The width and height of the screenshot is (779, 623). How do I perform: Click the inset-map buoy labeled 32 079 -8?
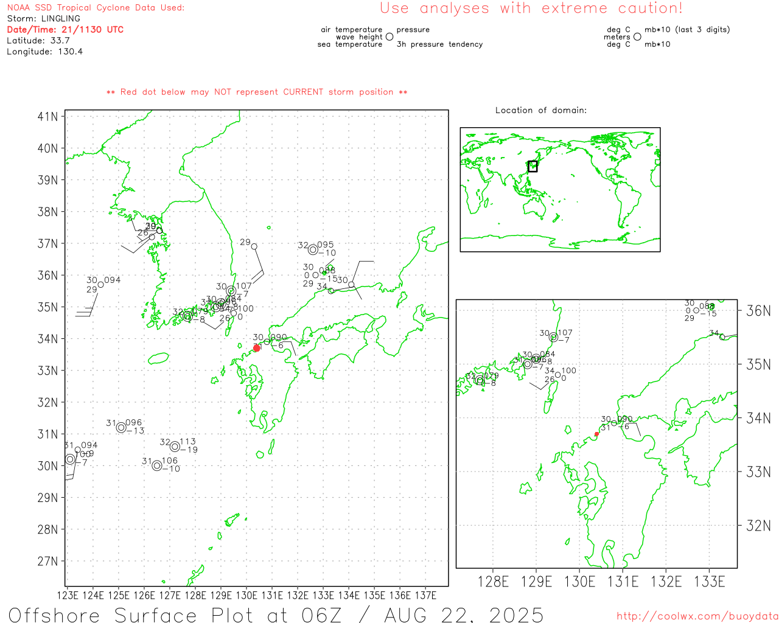(480, 380)
